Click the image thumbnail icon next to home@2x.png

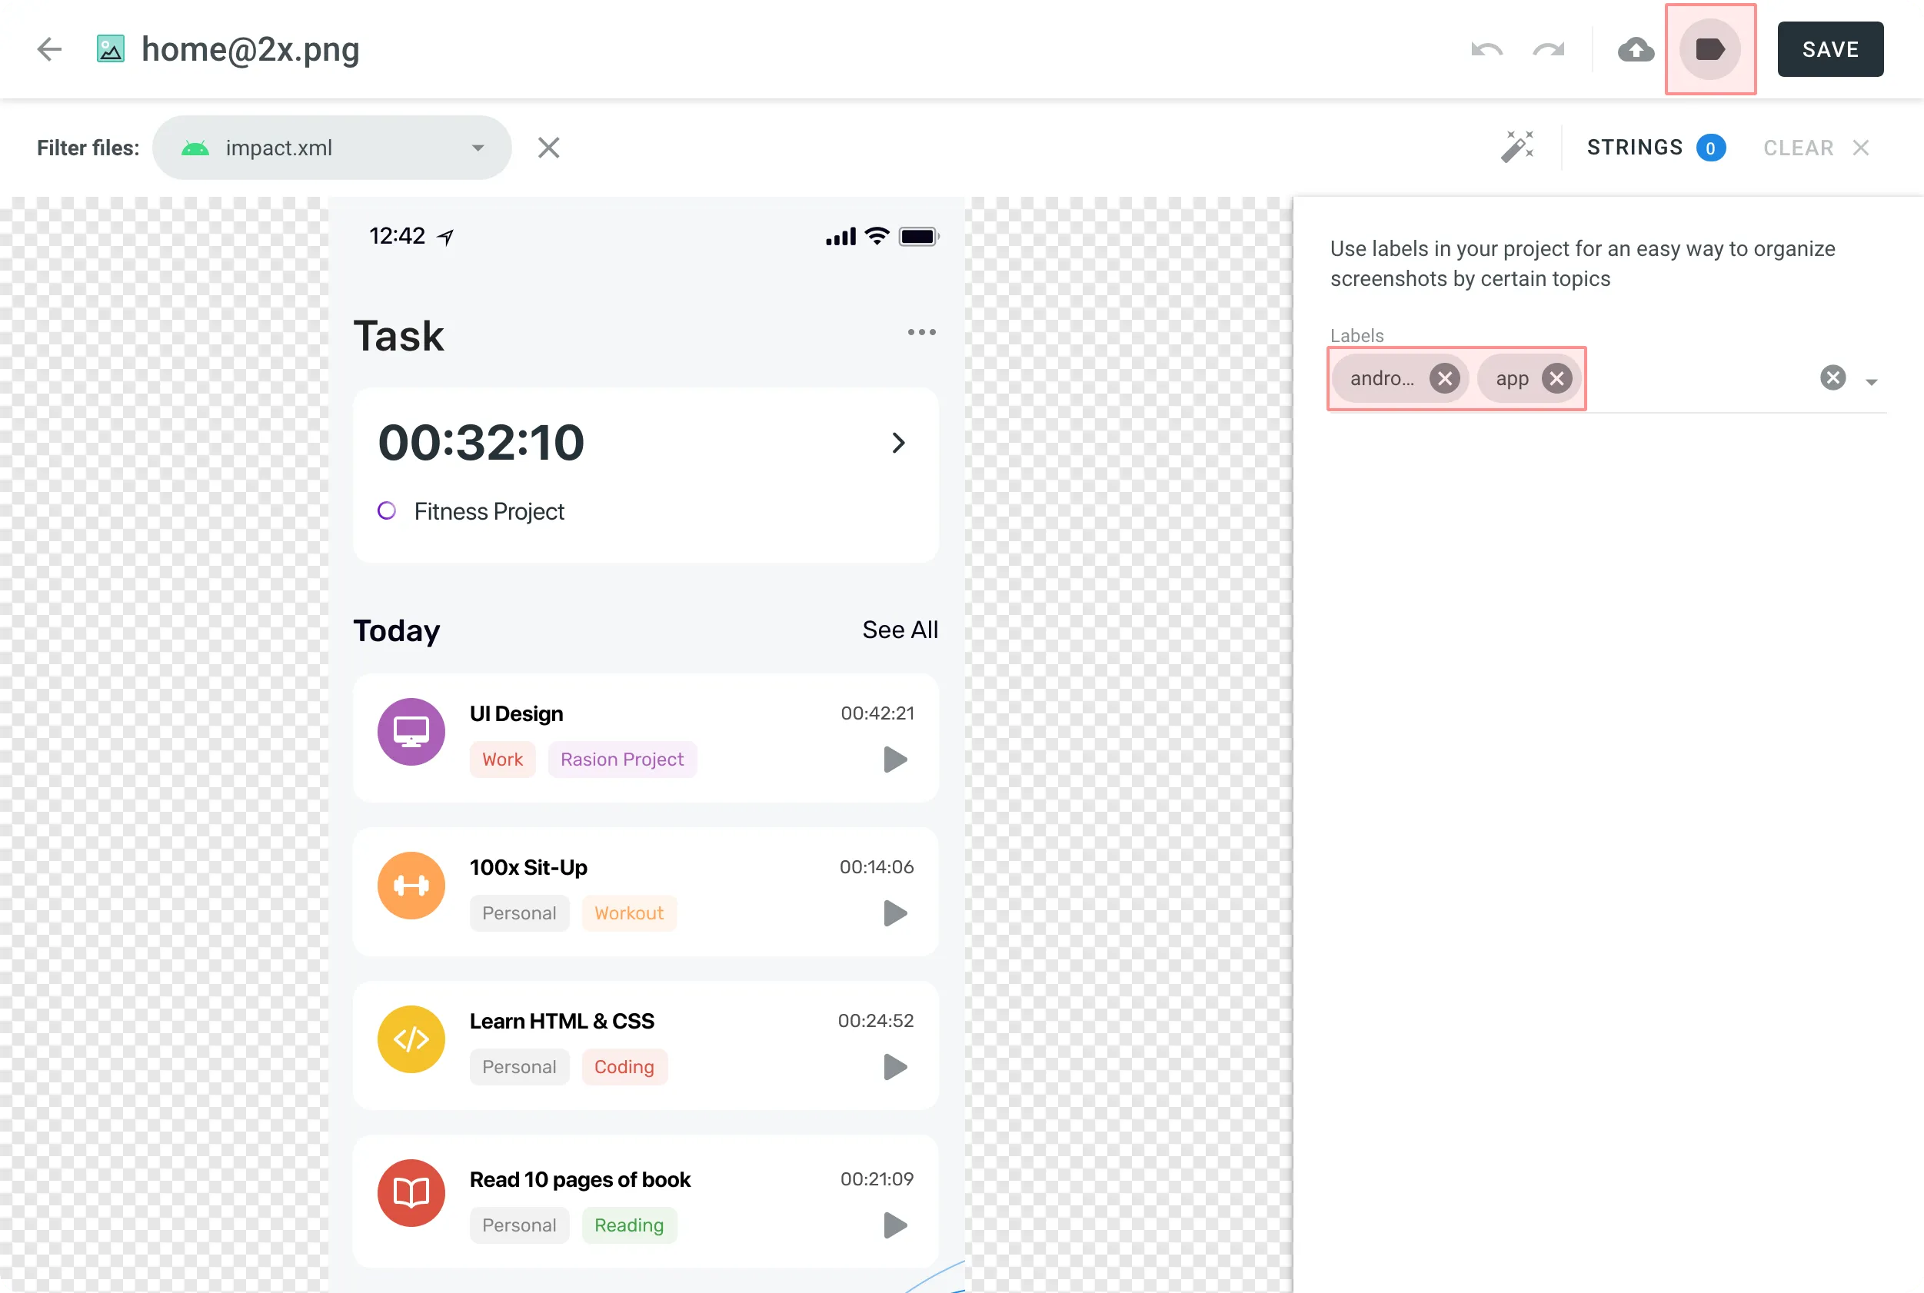[111, 48]
